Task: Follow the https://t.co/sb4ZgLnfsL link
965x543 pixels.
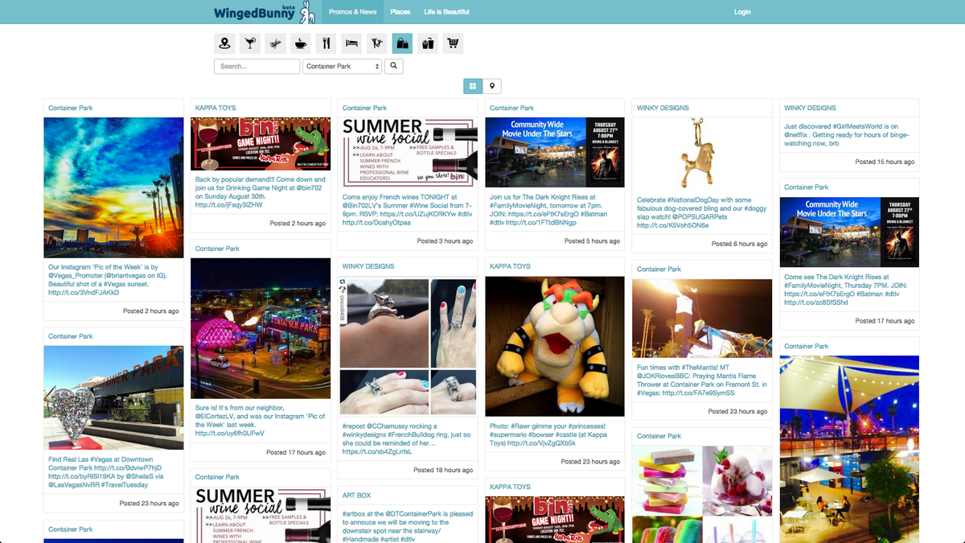Action: 377,452
